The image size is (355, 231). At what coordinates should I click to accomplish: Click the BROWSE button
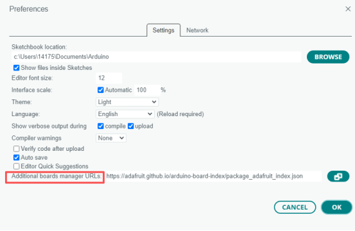(328, 57)
